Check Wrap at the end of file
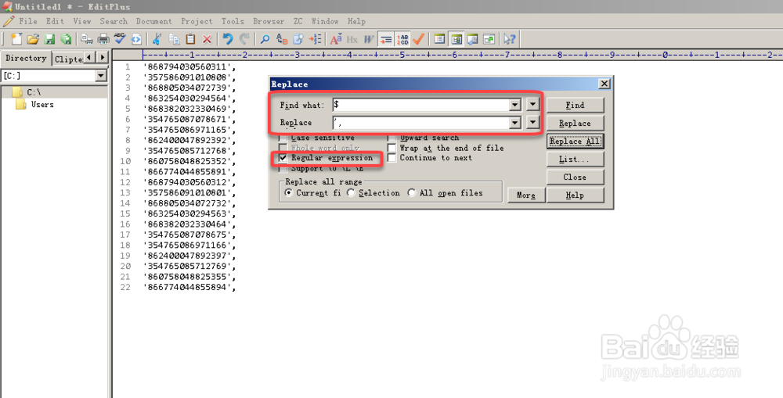This screenshot has height=398, width=783. 391,148
